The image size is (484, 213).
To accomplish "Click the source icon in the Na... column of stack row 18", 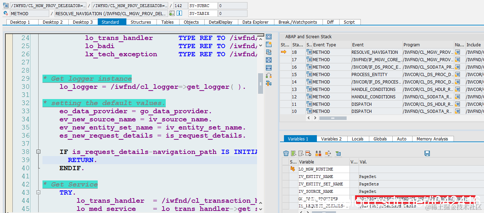I will (457, 52).
